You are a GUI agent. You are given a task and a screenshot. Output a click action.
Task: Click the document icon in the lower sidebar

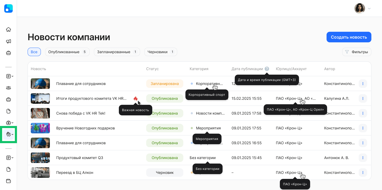(8, 169)
